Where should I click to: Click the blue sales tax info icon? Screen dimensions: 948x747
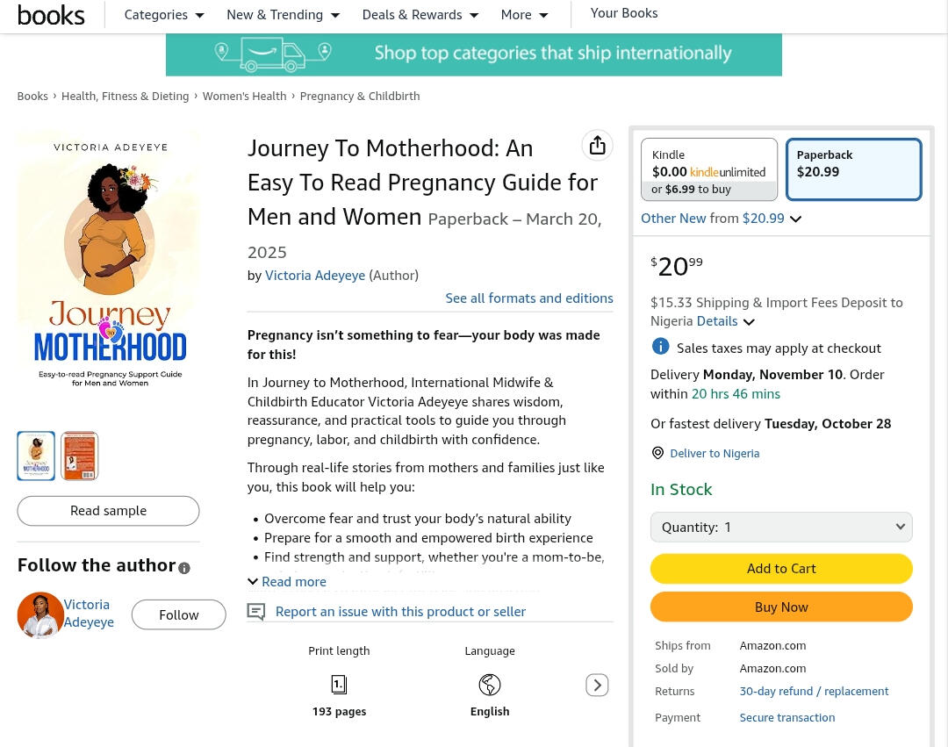(661, 347)
